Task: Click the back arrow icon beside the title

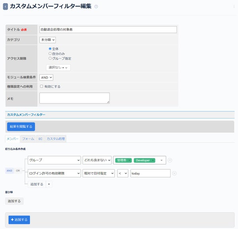Action: (x=6, y=7)
